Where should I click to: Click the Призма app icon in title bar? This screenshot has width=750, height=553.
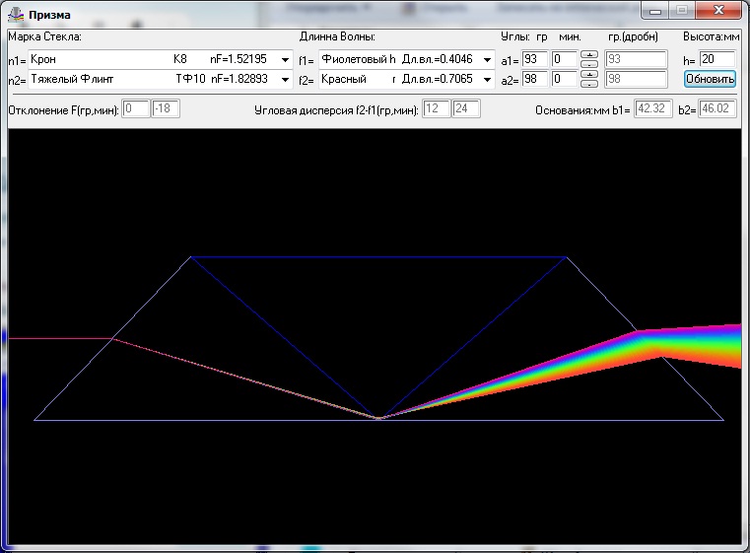(16, 15)
